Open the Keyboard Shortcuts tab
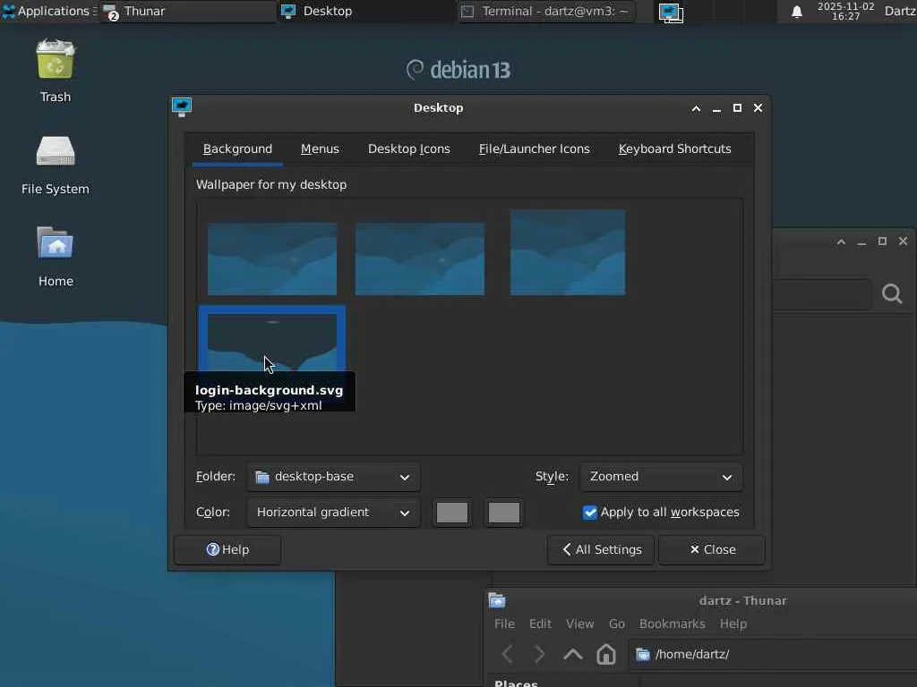The image size is (917, 687). click(675, 149)
